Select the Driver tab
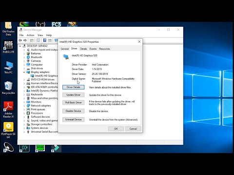This screenshot has height=175, width=234. [74, 49]
